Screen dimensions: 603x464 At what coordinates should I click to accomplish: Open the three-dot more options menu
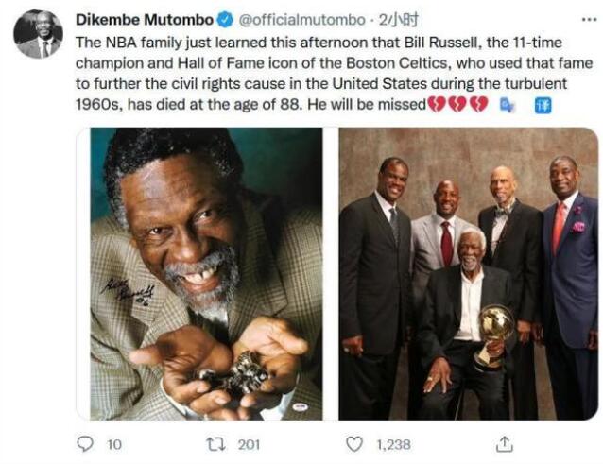pos(589,19)
